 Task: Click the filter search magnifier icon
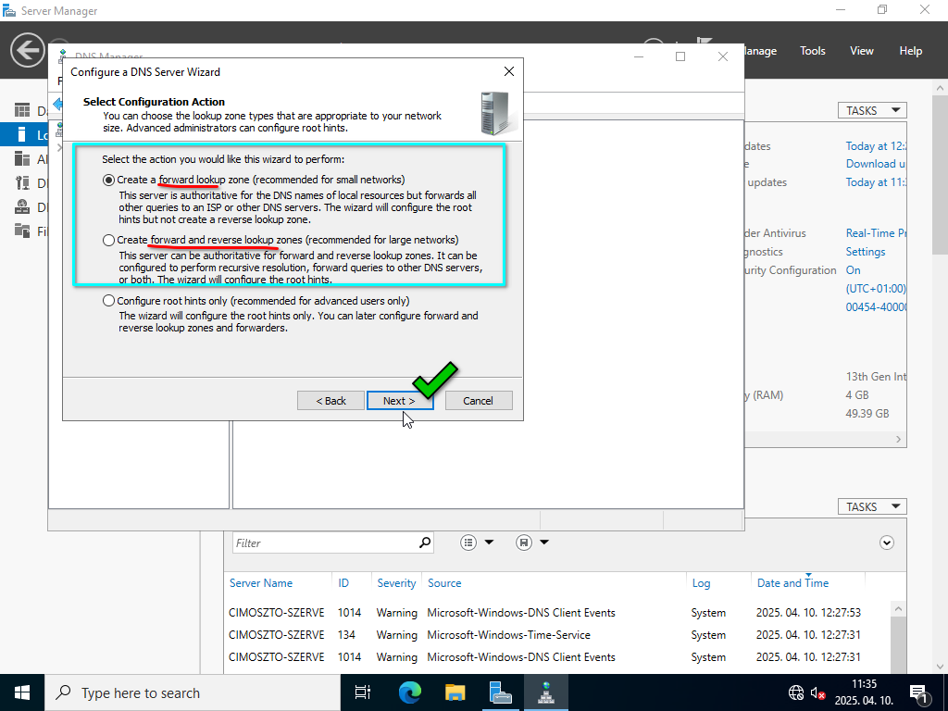click(425, 543)
